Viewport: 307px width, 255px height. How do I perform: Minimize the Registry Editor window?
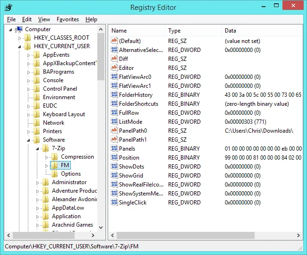pos(264,6)
